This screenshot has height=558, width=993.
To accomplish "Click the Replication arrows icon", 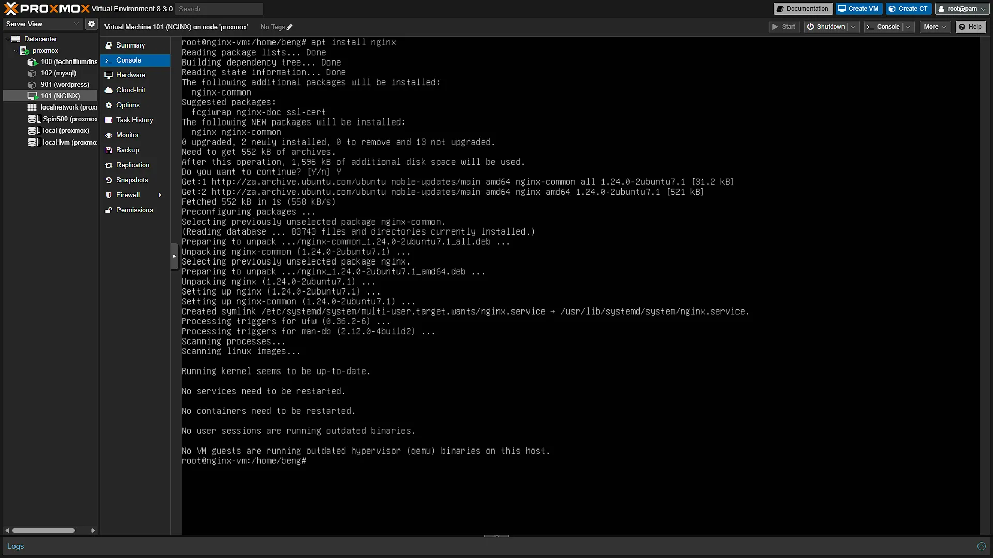I will [109, 165].
